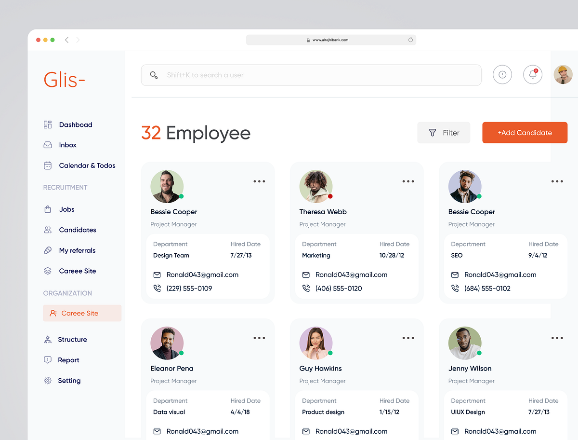Open the Inbox mail icon
The image size is (578, 440).
coord(47,145)
